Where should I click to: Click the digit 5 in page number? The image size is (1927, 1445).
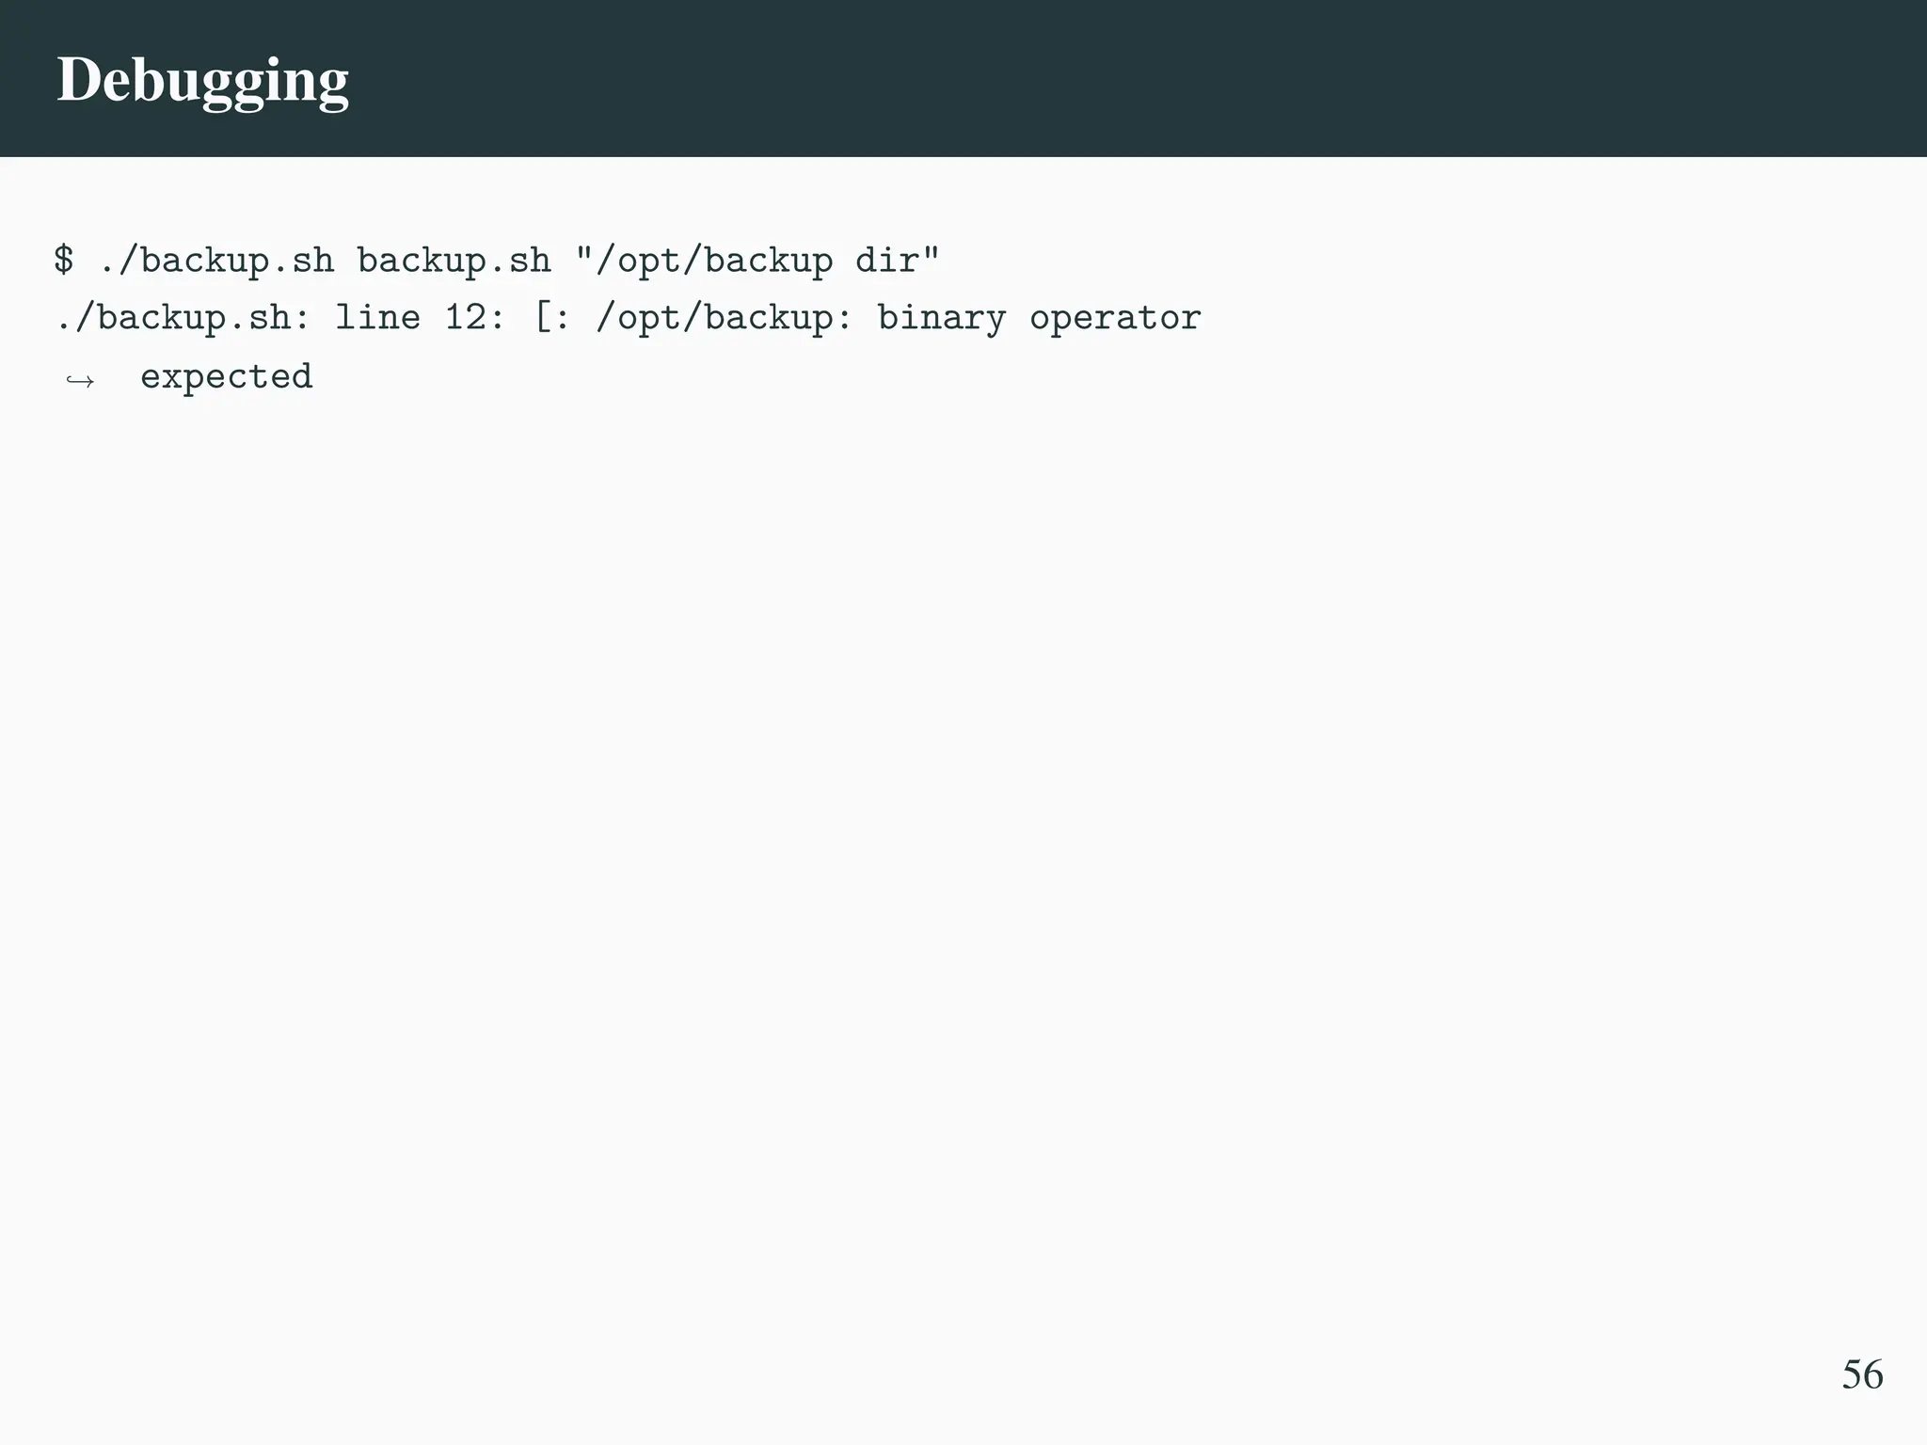[x=1851, y=1375]
